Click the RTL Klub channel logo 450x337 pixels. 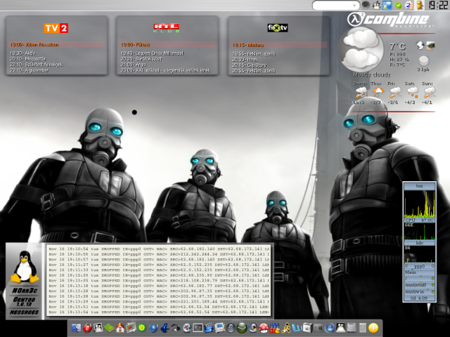click(x=166, y=28)
